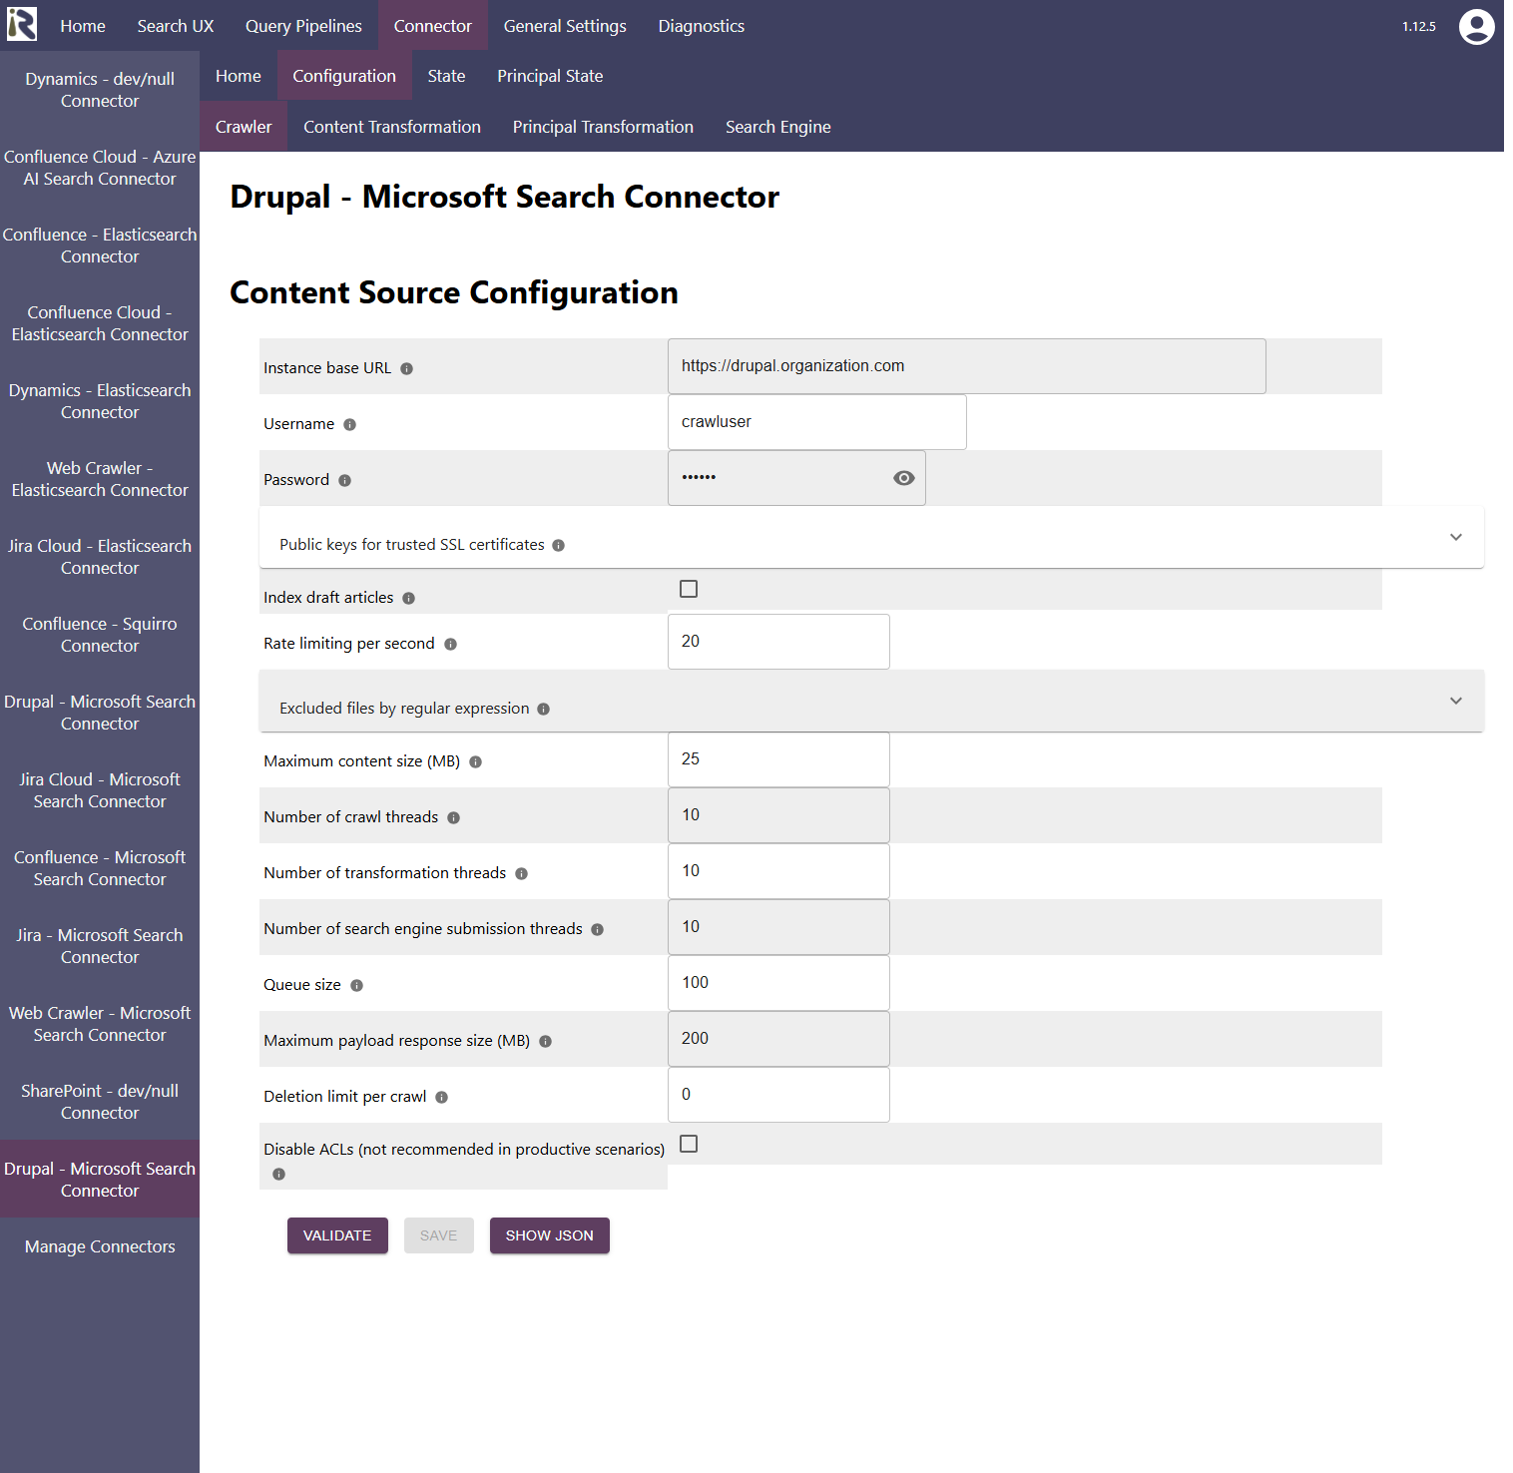This screenshot has height=1473, width=1513.
Task: Click info icon next to Rate limiting per second
Action: coord(450,645)
